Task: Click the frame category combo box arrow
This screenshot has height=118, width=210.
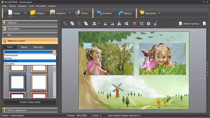Action: click(x=54, y=52)
